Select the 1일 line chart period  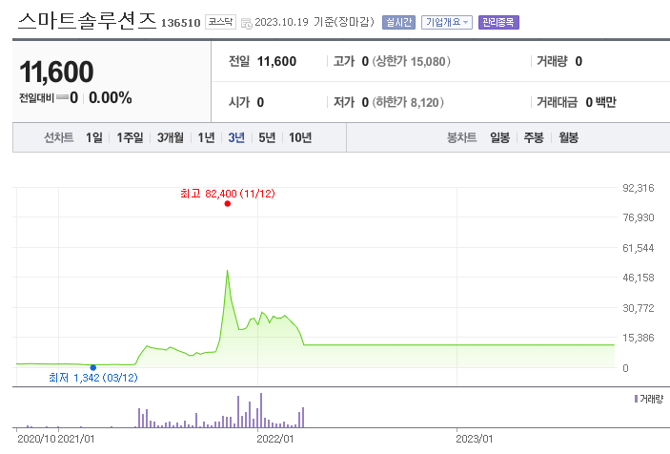click(94, 137)
